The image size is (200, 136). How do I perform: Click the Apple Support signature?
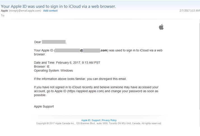pos(44,107)
